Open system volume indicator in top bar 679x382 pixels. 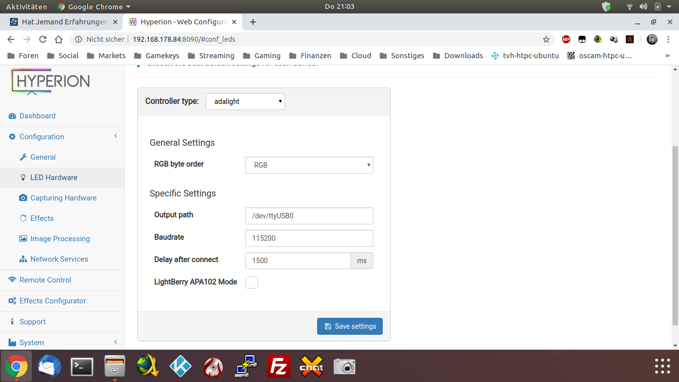(x=643, y=7)
